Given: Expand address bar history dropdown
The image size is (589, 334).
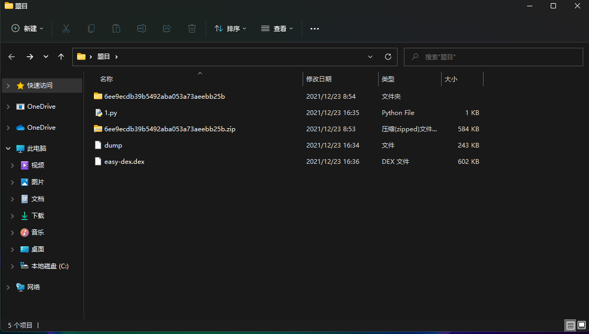Looking at the screenshot, I should coord(370,57).
